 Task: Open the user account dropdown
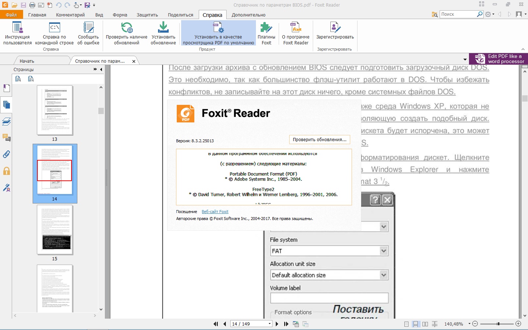pyautogui.click(x=521, y=14)
